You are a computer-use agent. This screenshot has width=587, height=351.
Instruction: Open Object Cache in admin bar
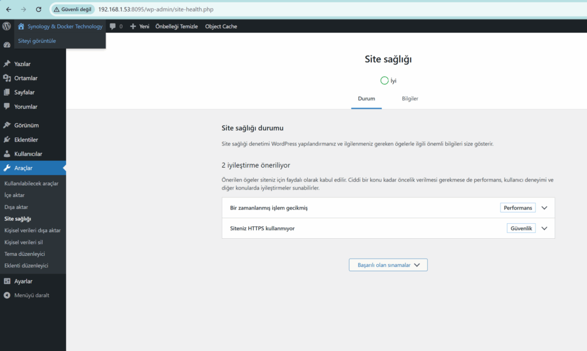pyautogui.click(x=221, y=26)
